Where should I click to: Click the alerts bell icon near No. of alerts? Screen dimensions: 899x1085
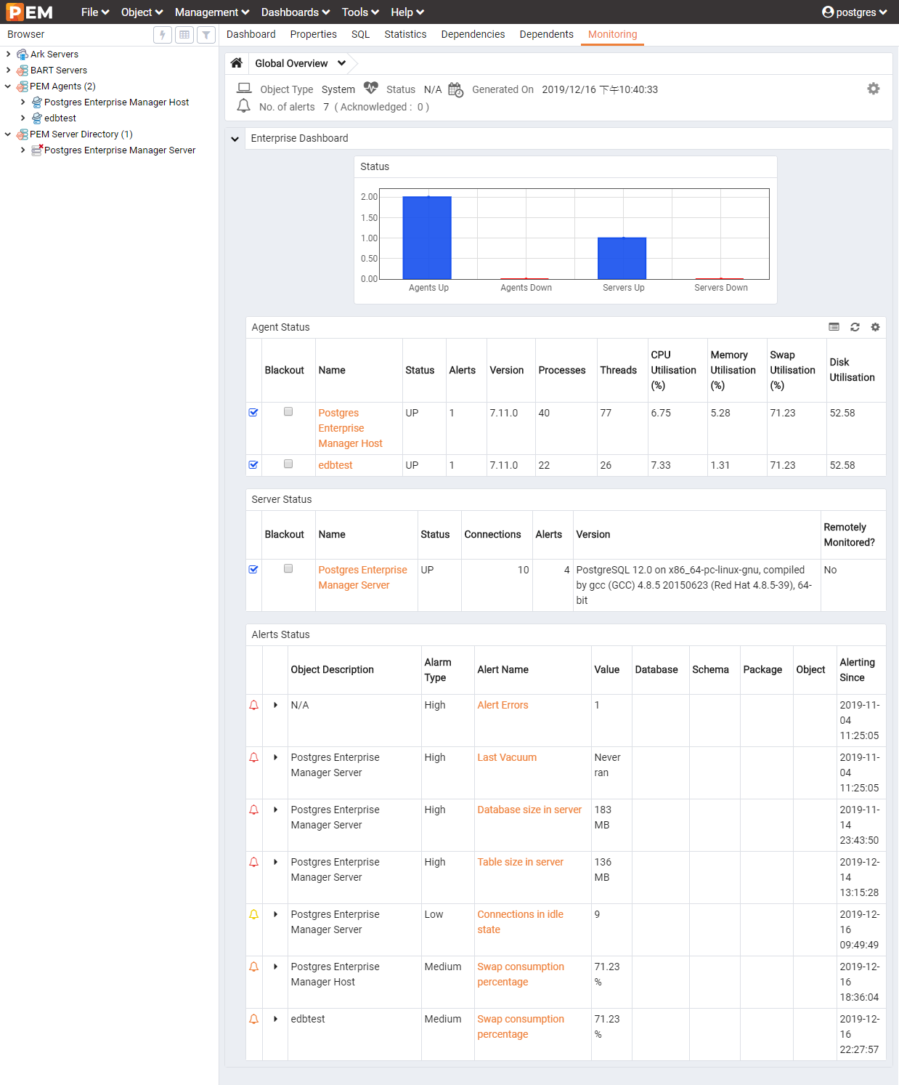click(x=244, y=106)
